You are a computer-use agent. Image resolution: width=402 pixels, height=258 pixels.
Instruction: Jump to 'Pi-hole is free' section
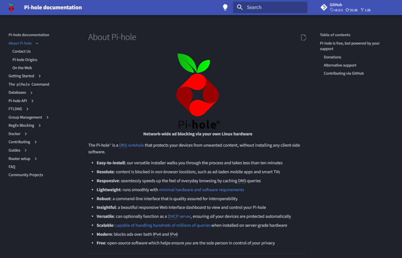pyautogui.click(x=350, y=46)
